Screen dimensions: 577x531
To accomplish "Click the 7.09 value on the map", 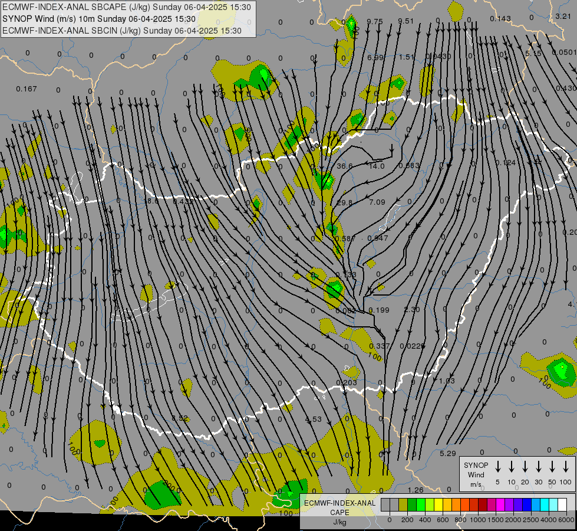I will pos(377,202).
